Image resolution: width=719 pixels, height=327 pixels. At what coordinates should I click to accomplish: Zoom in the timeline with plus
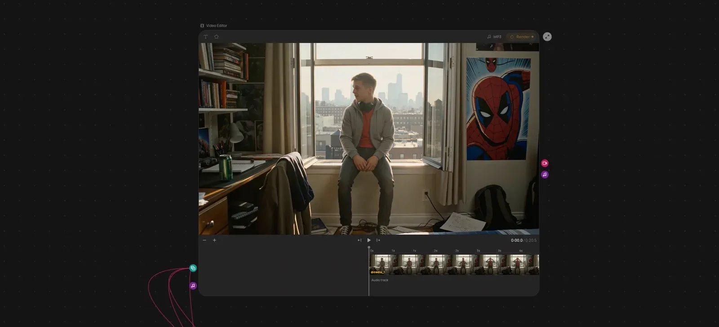(214, 240)
